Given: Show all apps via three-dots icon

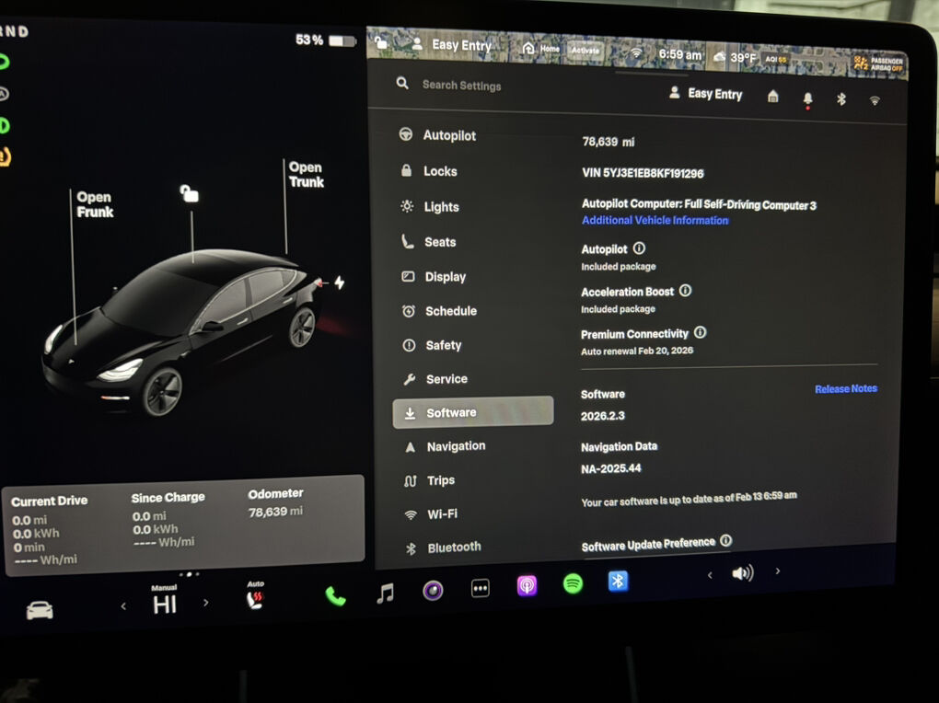Looking at the screenshot, I should [x=480, y=589].
